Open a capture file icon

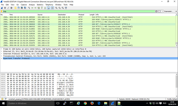[x=15, y=8]
